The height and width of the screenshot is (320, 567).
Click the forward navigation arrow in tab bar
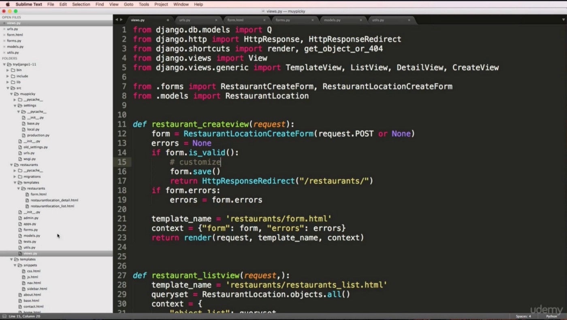point(121,19)
